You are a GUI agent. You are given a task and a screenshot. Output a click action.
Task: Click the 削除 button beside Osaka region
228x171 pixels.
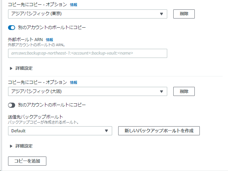point(184,91)
